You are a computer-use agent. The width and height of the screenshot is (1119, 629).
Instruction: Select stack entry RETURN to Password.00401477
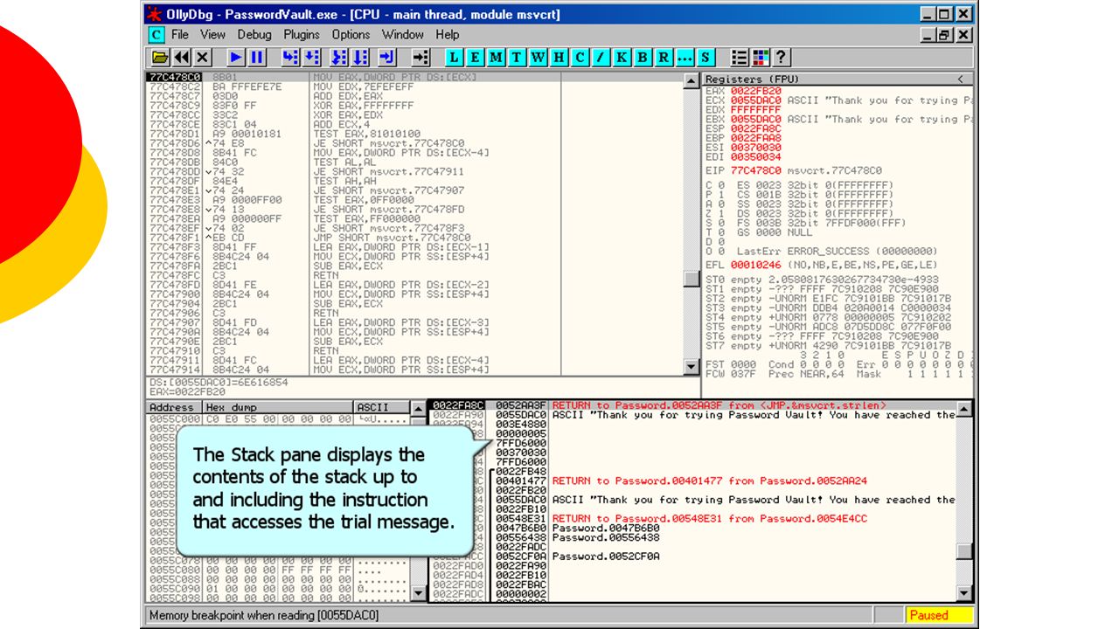point(709,481)
